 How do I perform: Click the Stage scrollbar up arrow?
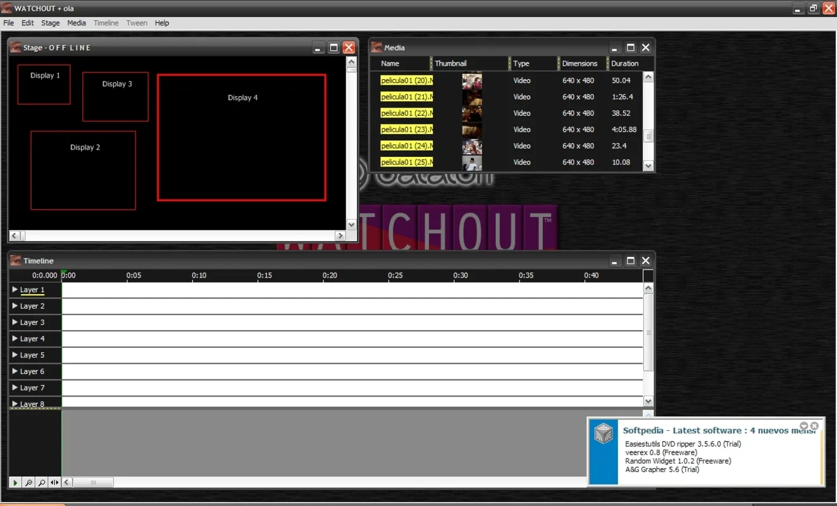point(352,62)
